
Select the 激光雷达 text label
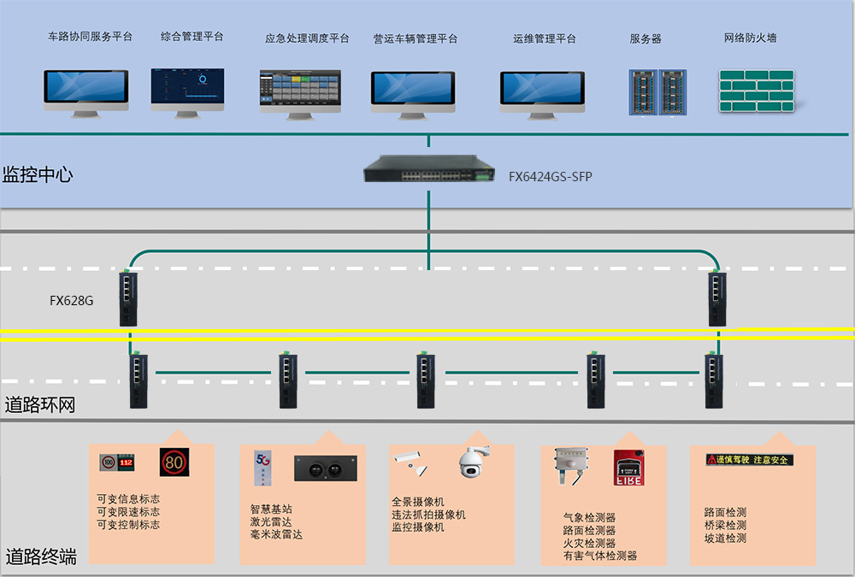(x=271, y=521)
